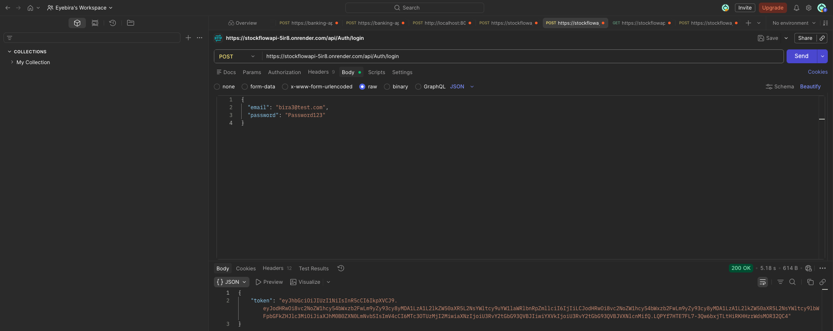Click the Invite button

pyautogui.click(x=745, y=8)
